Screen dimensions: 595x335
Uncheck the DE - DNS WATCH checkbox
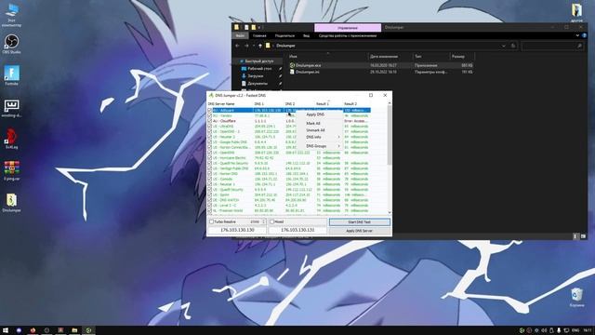point(209,200)
